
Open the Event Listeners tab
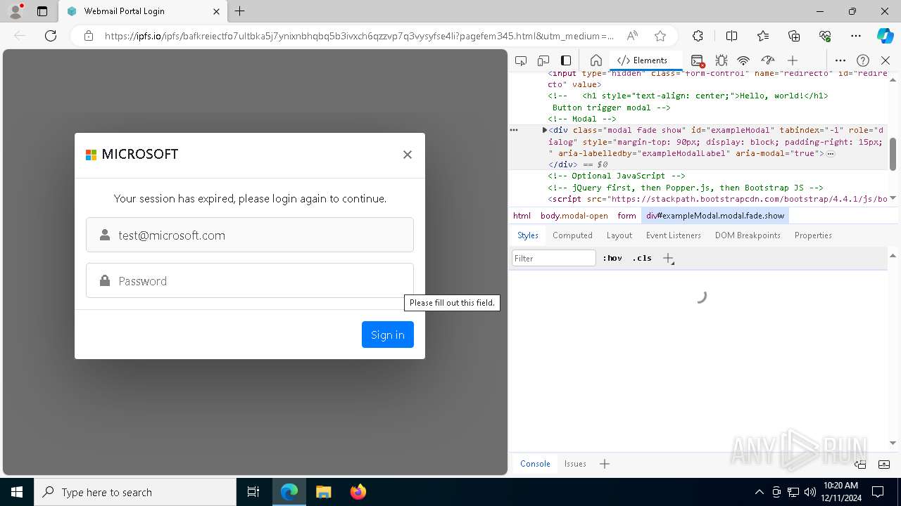click(674, 235)
